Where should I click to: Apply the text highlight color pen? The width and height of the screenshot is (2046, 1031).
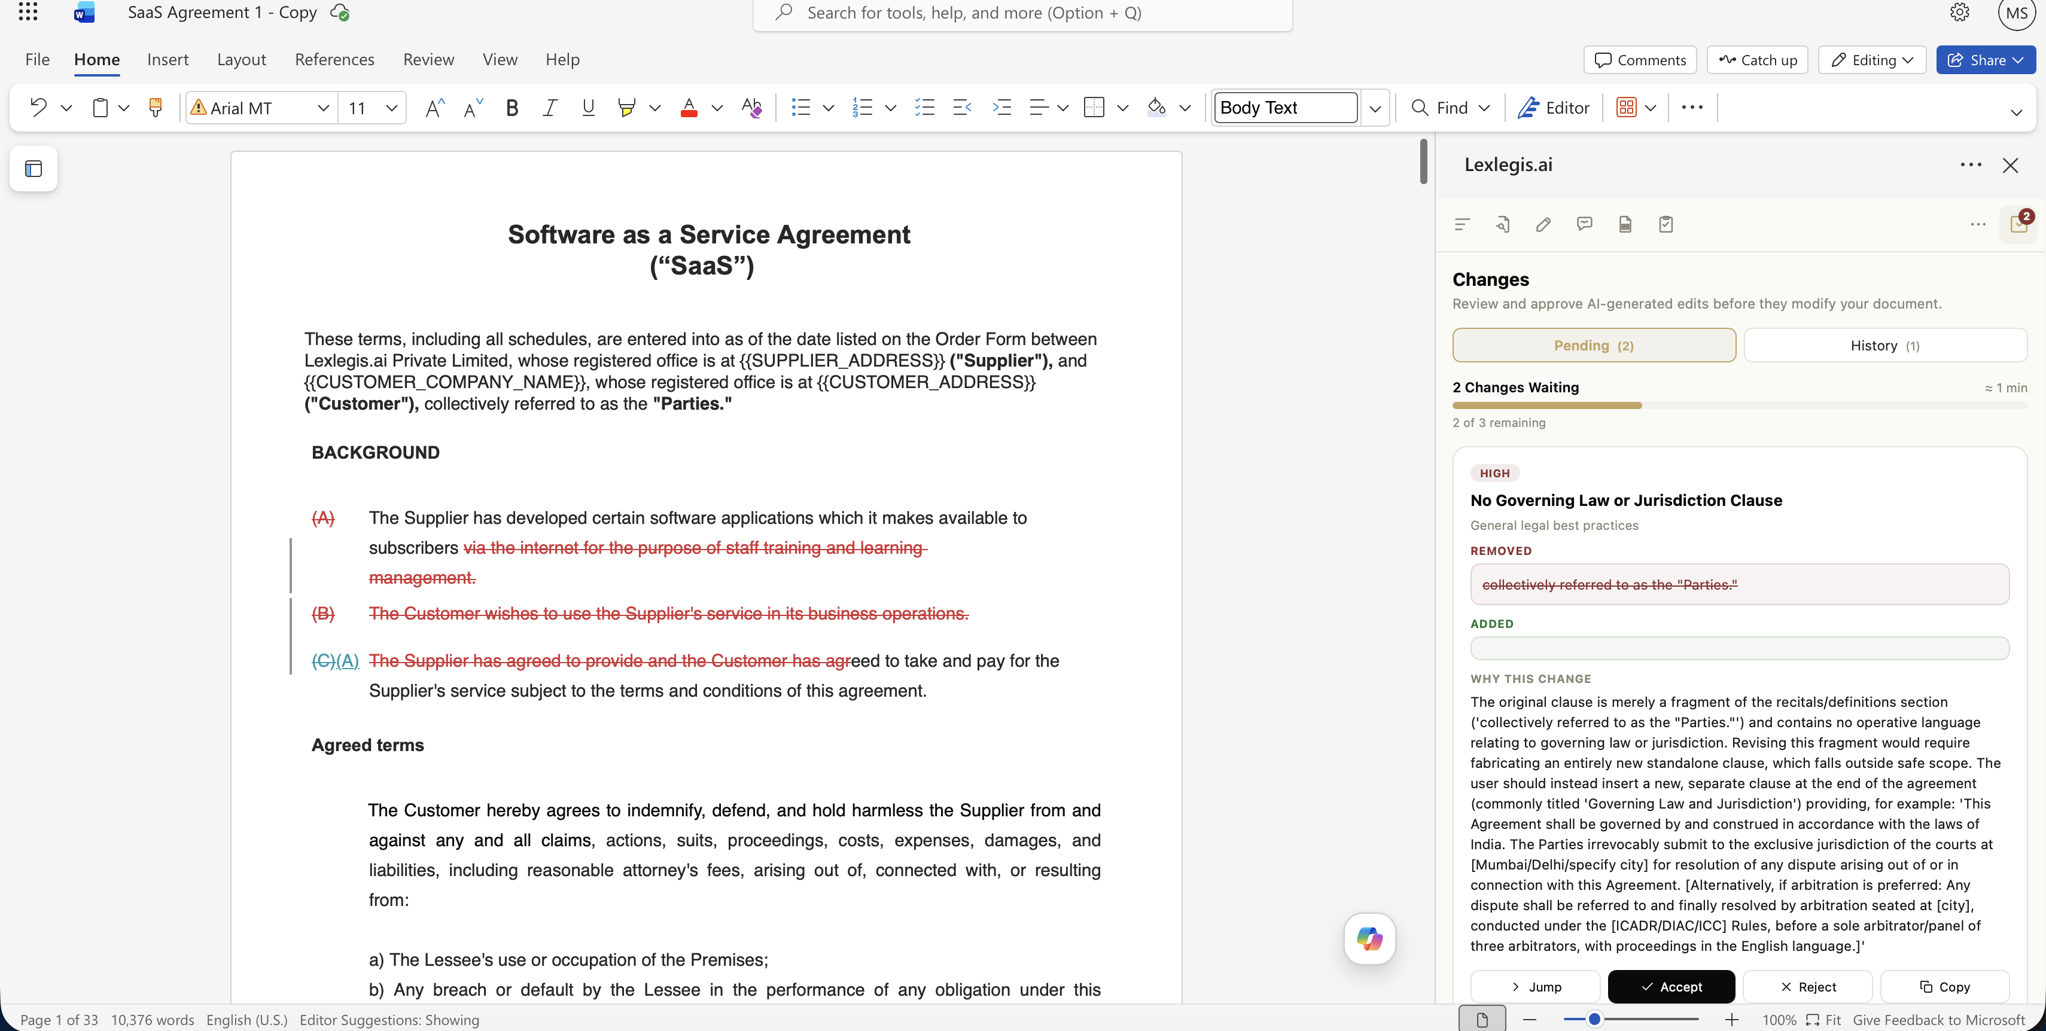[627, 107]
